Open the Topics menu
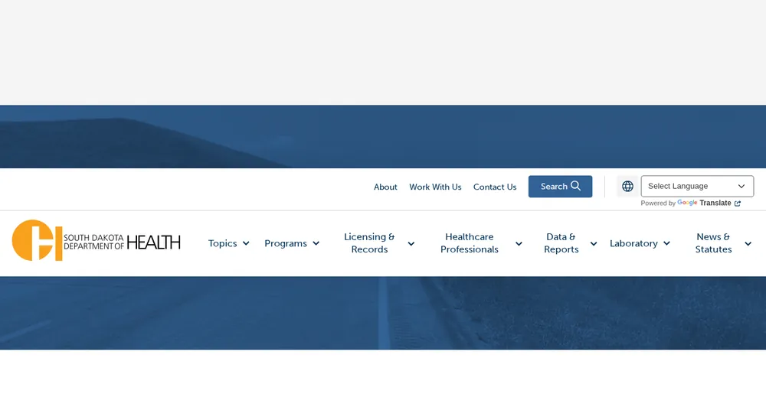Image resolution: width=766 pixels, height=397 pixels. point(223,243)
